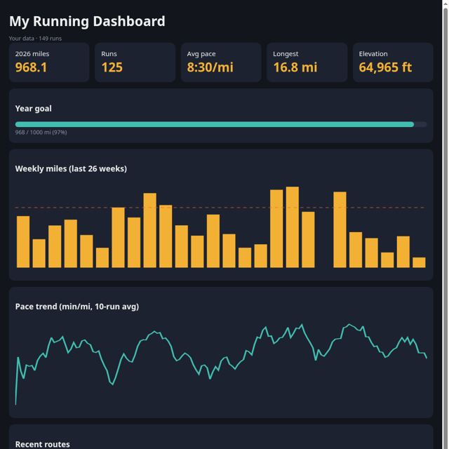Screen dimensions: 449x449
Task: Click the Weekly miles chart title
Action: [71, 168]
